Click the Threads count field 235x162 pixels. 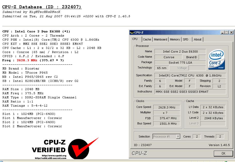pos(220,137)
